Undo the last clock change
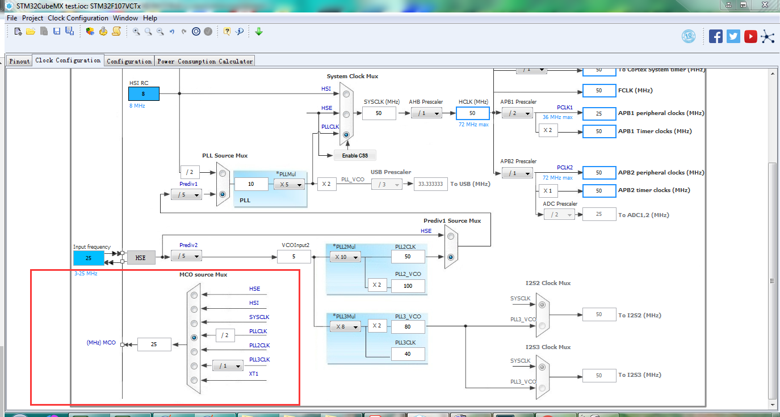The image size is (780, 417). [x=171, y=31]
